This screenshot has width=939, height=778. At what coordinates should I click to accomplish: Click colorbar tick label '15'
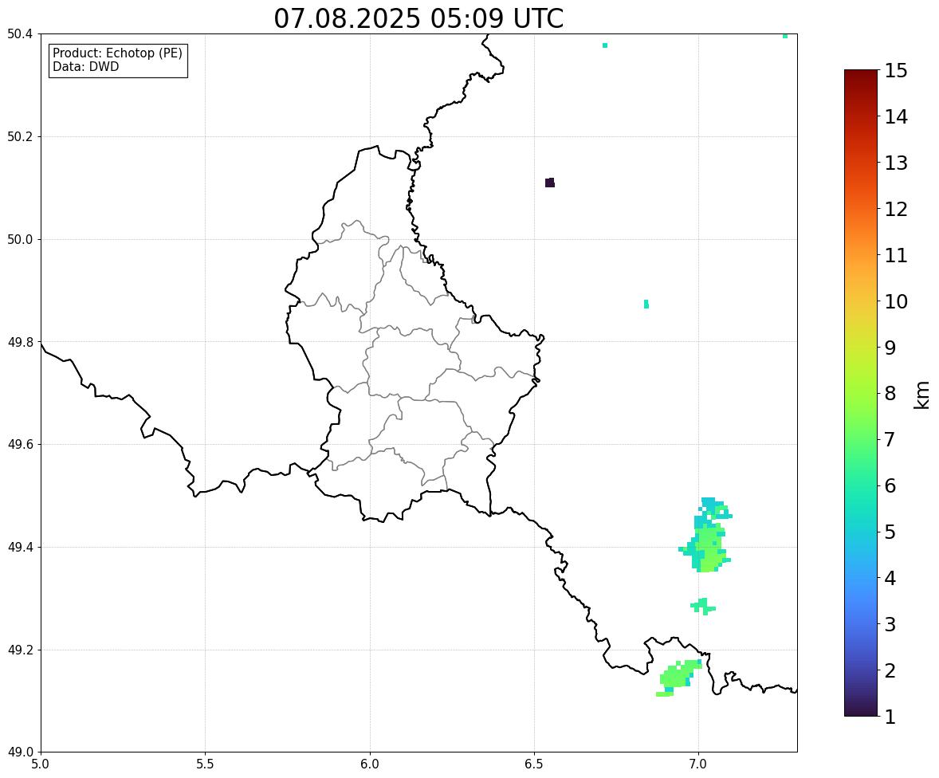pos(896,71)
